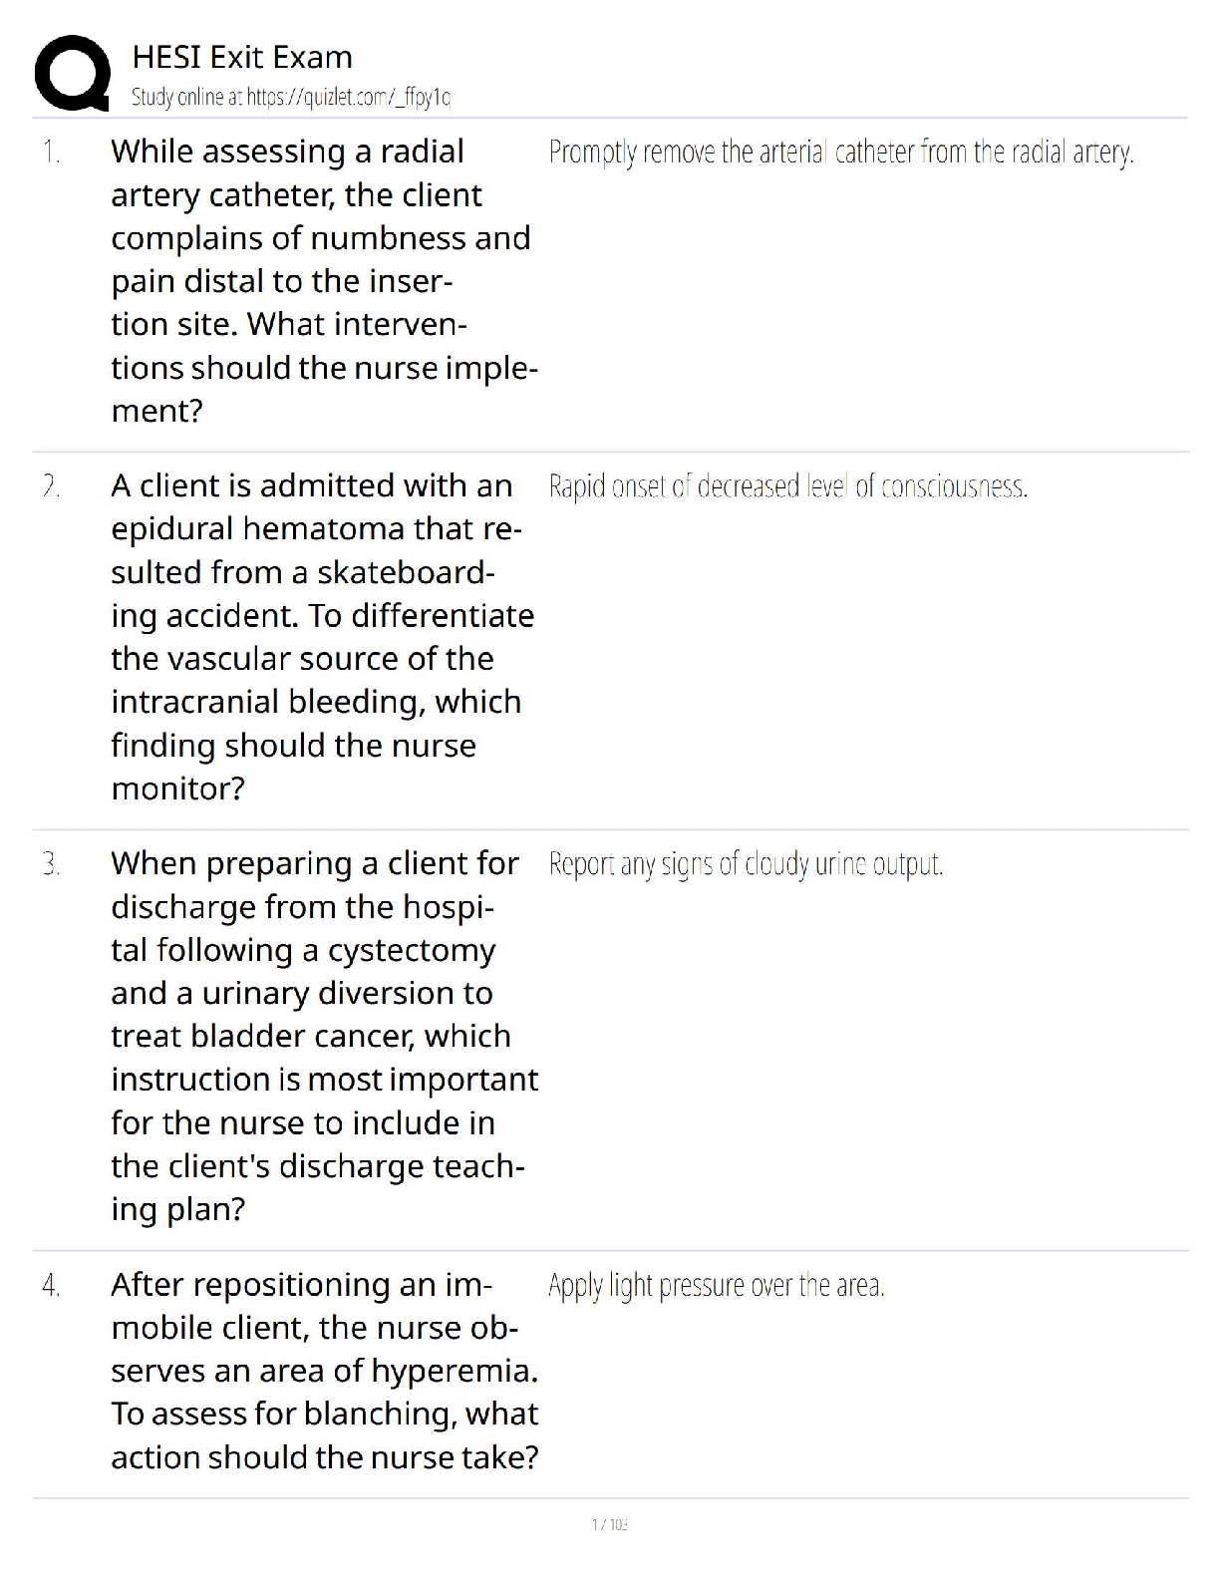
Task: Click the answer about applying light pressure
Action: click(716, 1286)
